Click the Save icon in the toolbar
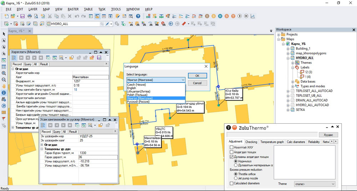This screenshot has width=357, height=191. pos(22,16)
